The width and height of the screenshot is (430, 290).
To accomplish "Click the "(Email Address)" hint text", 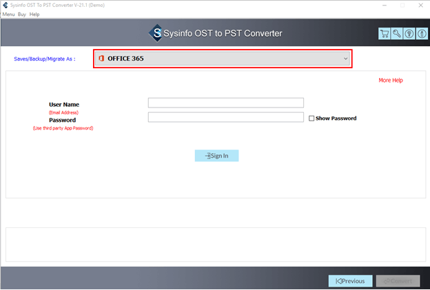I will pyautogui.click(x=63, y=112).
